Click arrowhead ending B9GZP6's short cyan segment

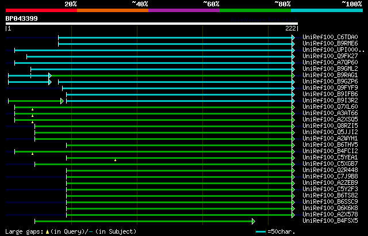coord(50,82)
